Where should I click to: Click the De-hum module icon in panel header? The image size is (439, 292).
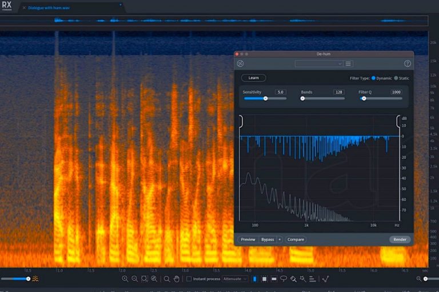pyautogui.click(x=241, y=63)
